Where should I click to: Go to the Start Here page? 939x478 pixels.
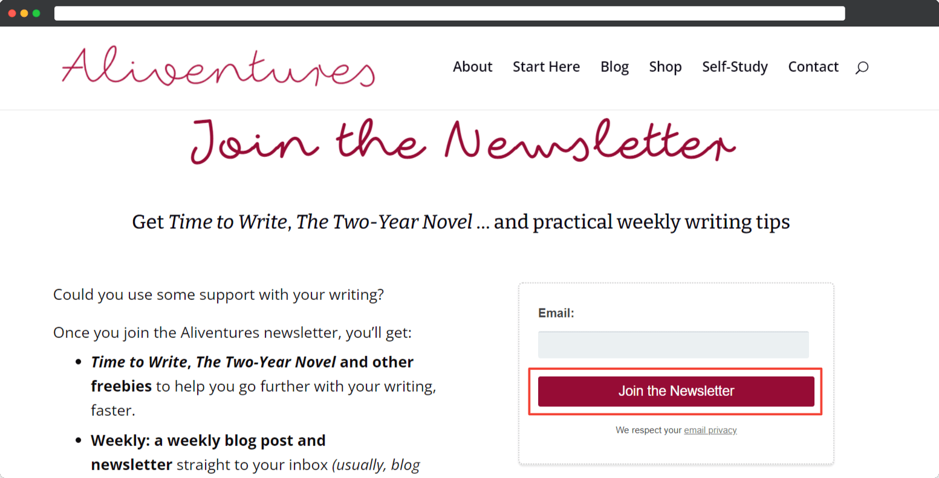point(546,67)
